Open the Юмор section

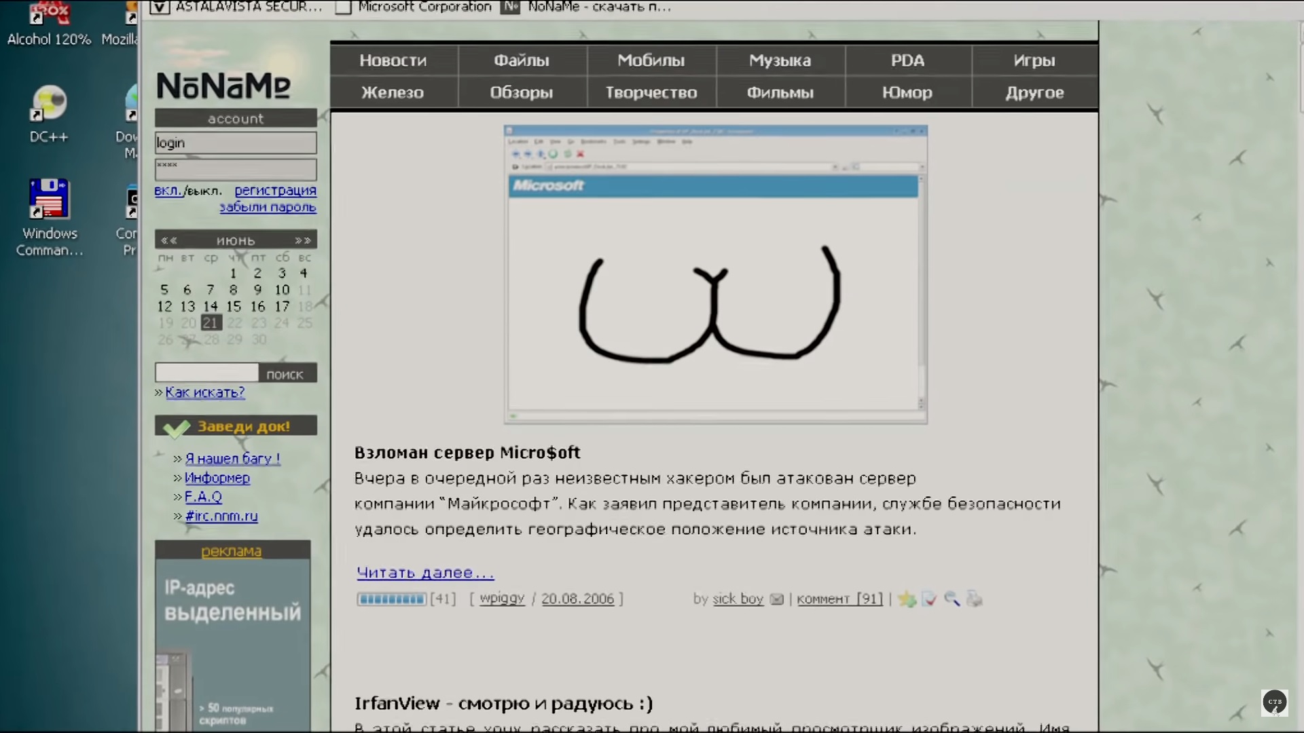coord(908,92)
